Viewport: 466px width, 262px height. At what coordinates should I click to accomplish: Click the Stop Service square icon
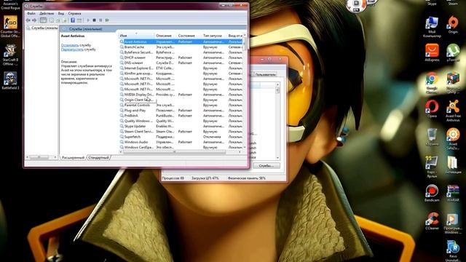tap(94, 20)
